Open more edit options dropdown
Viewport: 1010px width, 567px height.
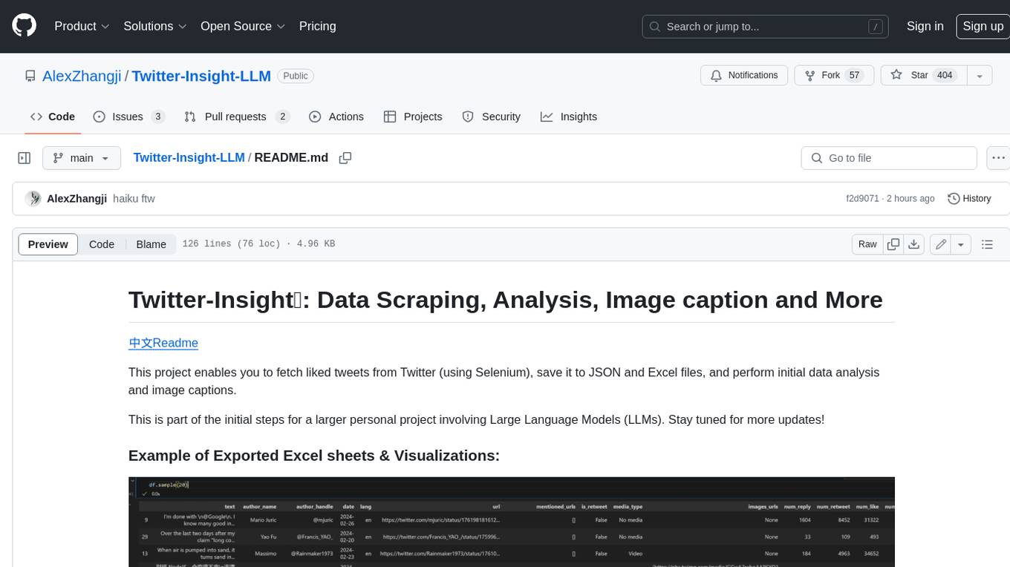[x=961, y=244]
